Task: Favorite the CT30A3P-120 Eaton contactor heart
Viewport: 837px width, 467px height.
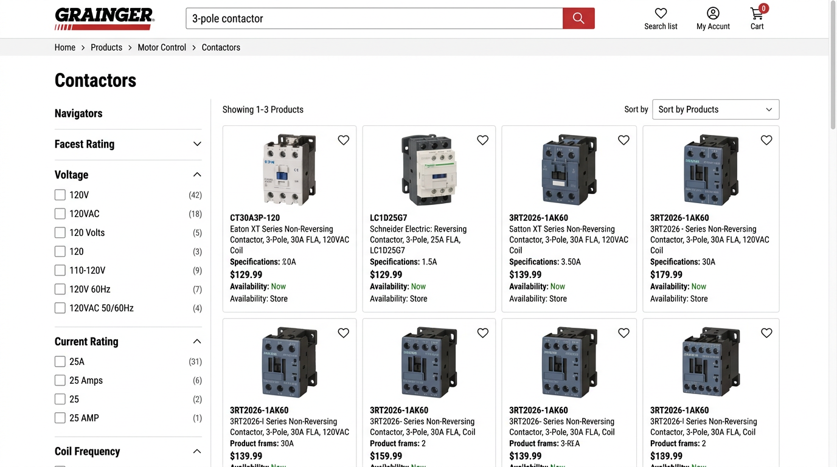Action: click(344, 140)
